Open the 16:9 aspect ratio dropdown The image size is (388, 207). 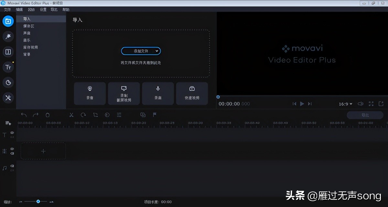point(345,104)
